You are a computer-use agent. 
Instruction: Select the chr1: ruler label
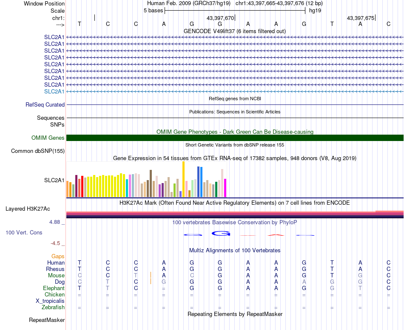[x=58, y=18]
